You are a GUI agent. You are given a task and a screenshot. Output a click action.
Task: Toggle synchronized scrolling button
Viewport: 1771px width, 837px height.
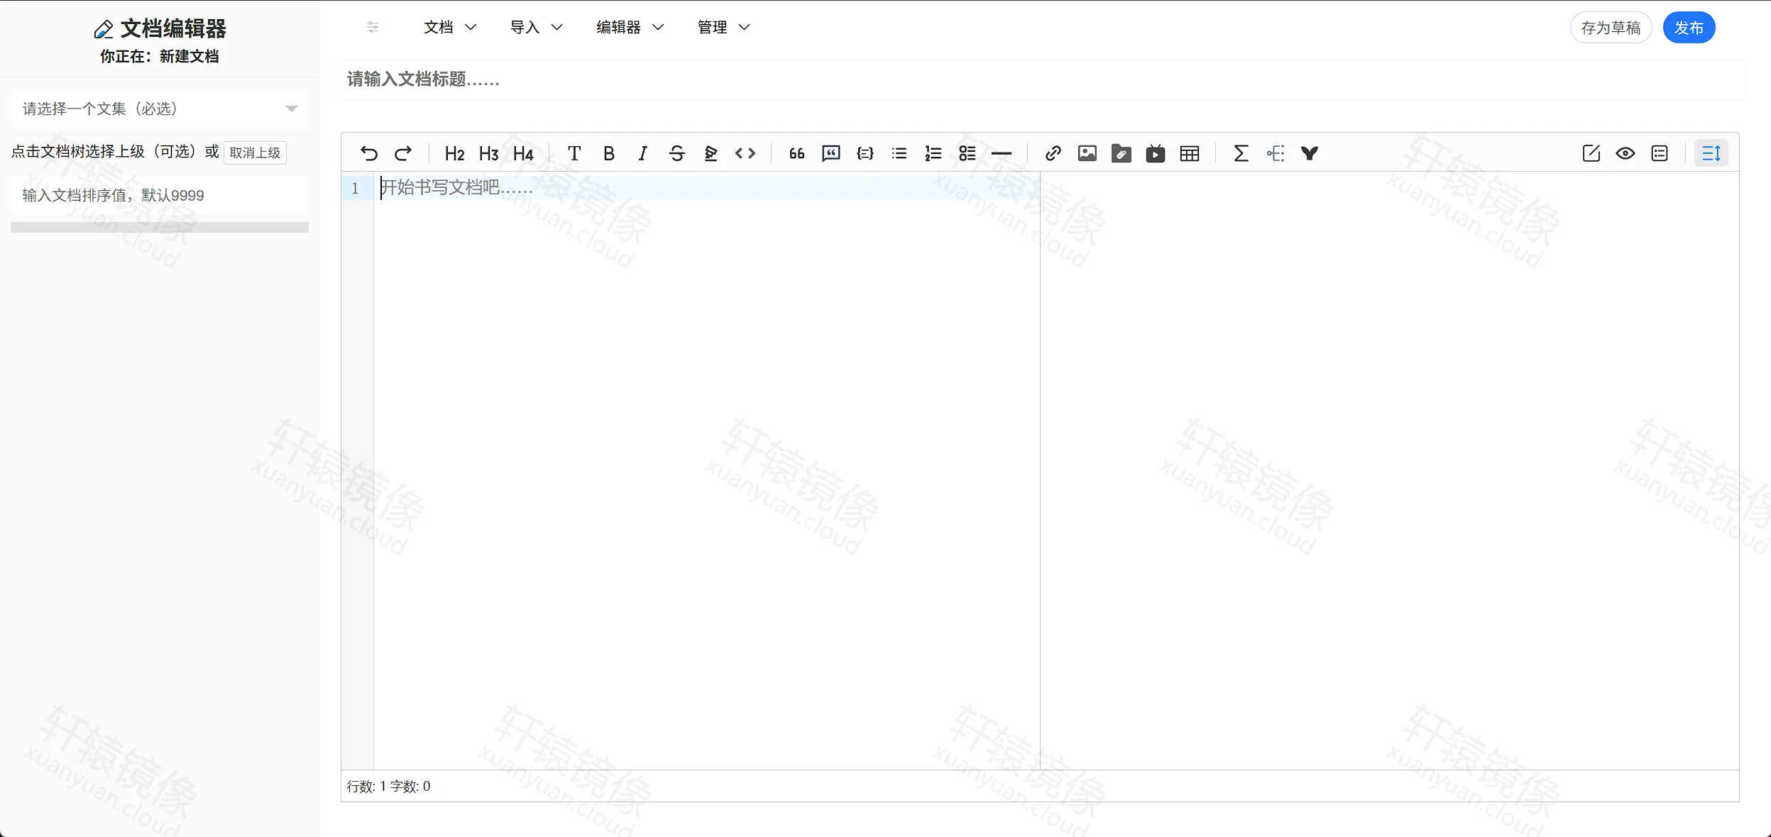click(x=1711, y=153)
